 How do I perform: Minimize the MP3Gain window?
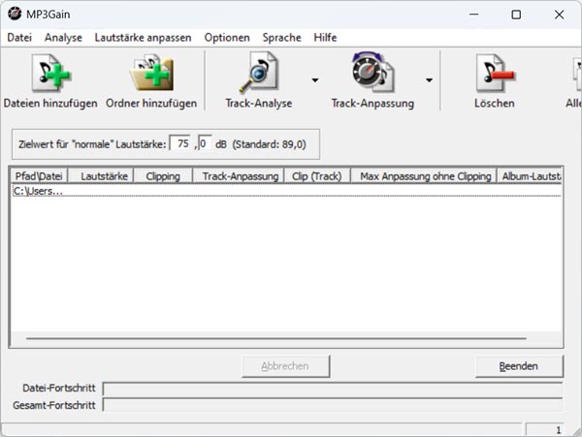pos(473,15)
